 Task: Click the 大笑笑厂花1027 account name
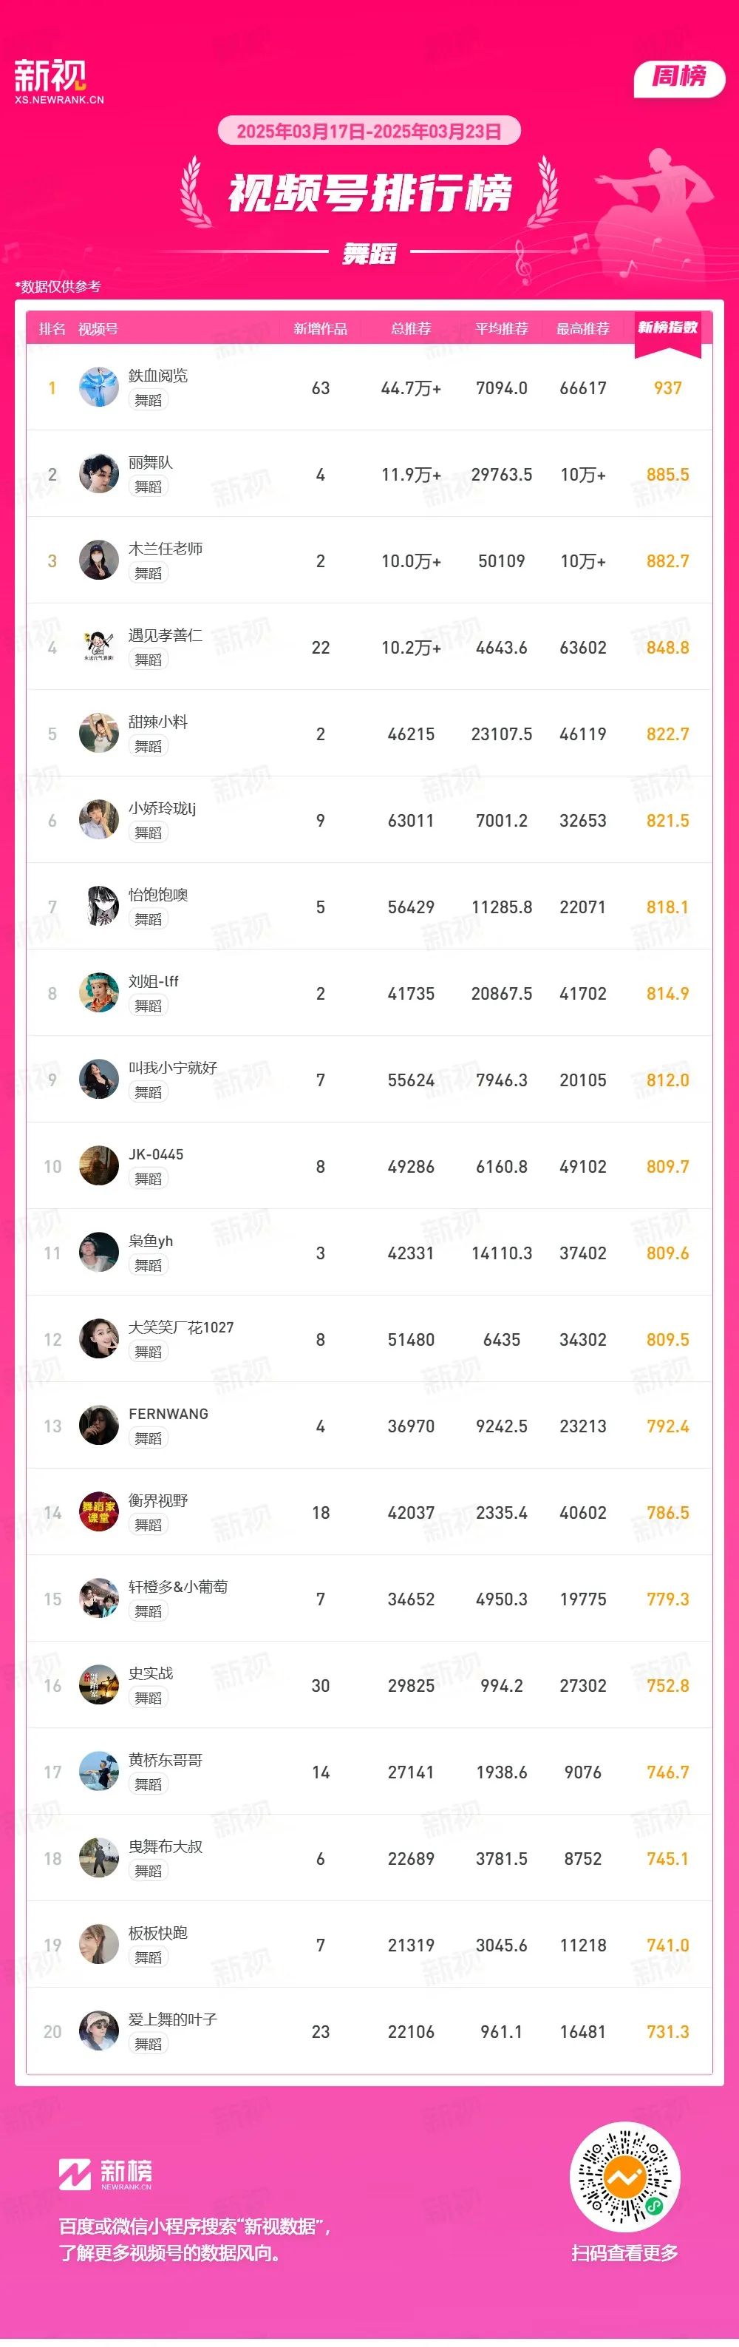(181, 1327)
